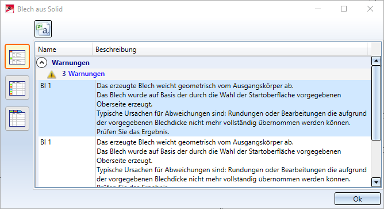Click second warning's 'Das erzeugte Blech' line
Image resolution: width=384 pixels, height=209 pixels.
click(195, 142)
